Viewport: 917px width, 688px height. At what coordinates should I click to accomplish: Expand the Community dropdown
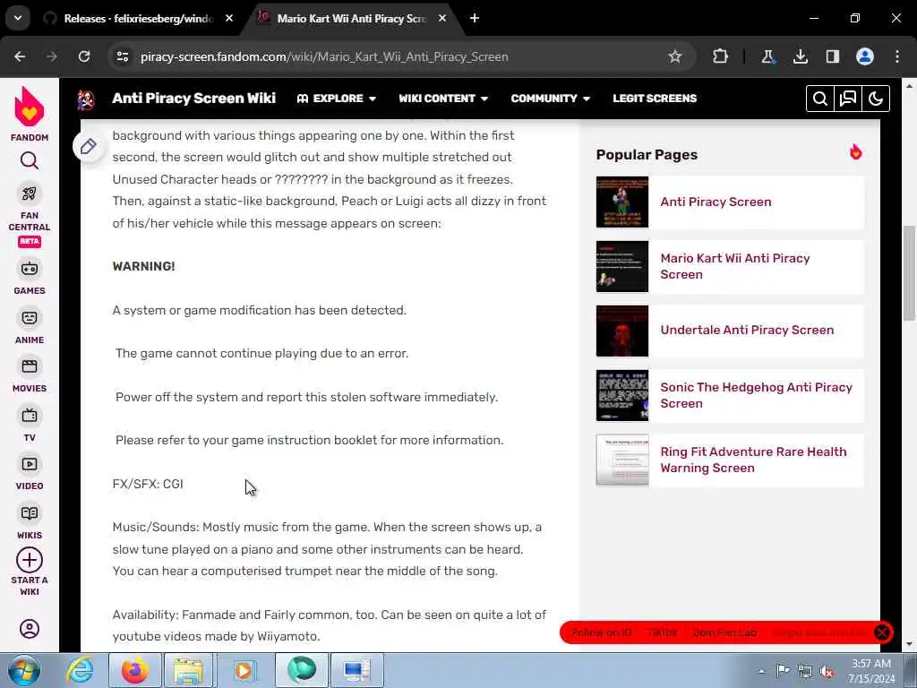tap(551, 99)
